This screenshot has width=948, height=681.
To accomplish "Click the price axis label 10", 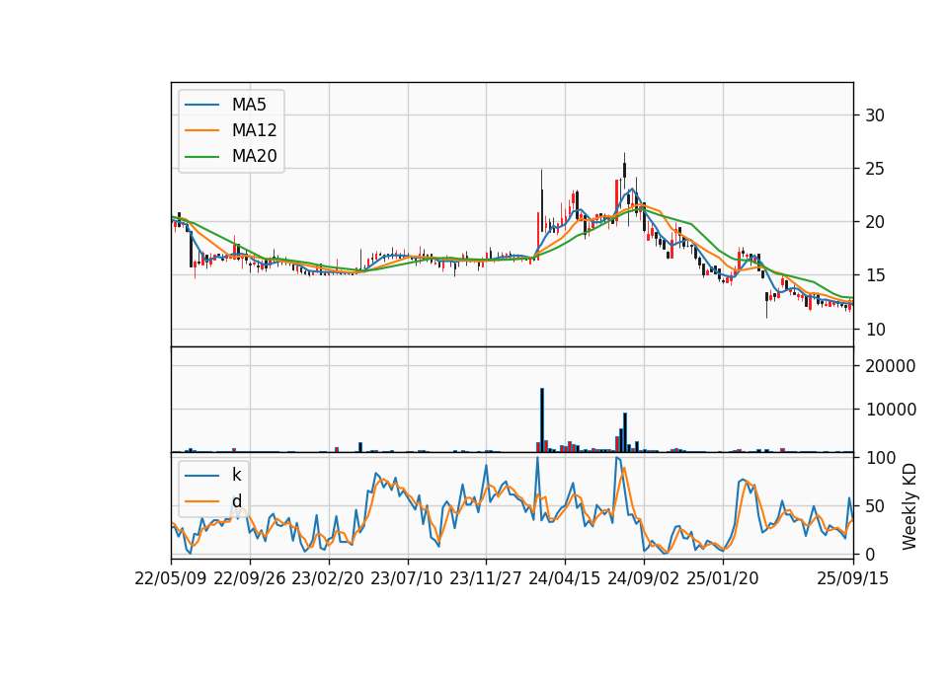I will click(x=875, y=330).
